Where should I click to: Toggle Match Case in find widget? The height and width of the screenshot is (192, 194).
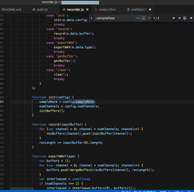coord(138,18)
